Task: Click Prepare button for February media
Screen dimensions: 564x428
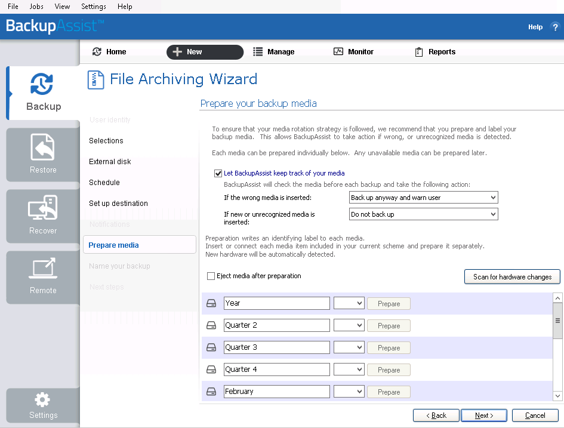Action: (x=389, y=392)
